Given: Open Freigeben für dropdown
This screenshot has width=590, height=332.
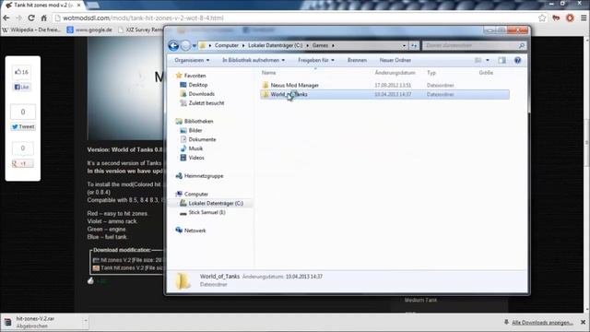Looking at the screenshot, I should [x=316, y=60].
